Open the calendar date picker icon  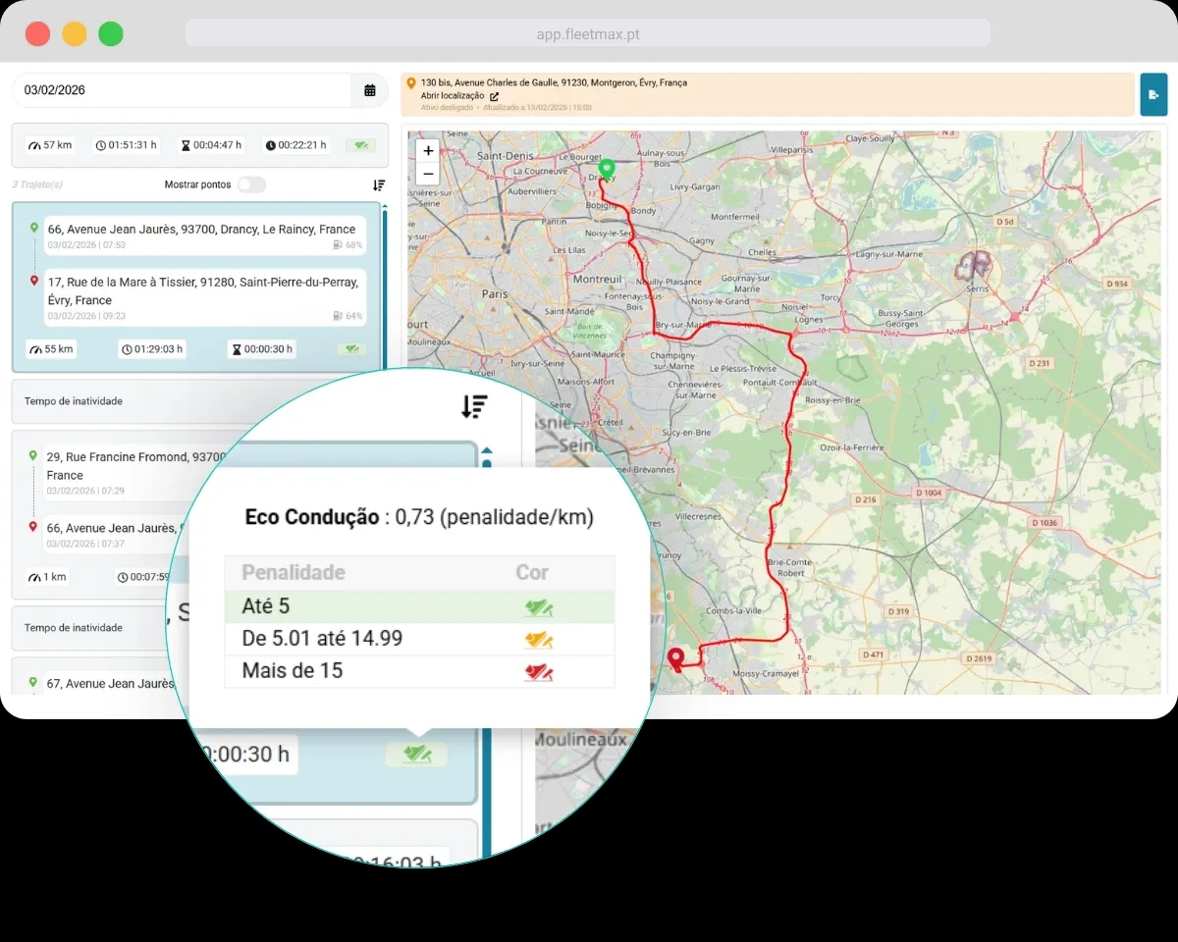pos(370,90)
